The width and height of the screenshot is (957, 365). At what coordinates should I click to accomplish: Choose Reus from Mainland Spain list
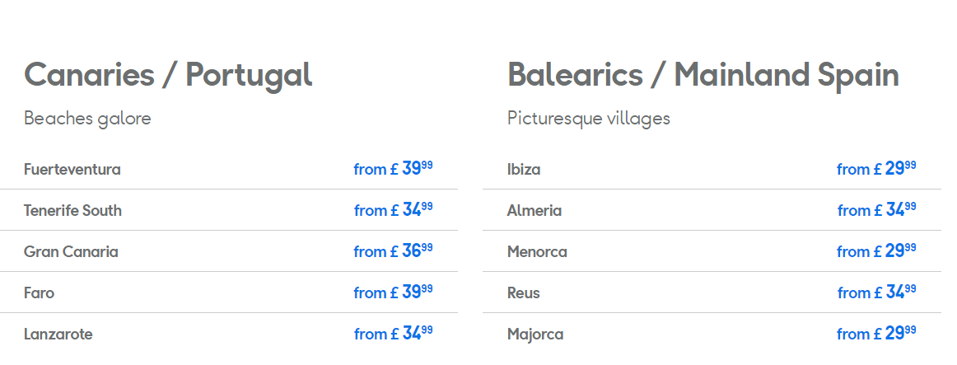524,293
